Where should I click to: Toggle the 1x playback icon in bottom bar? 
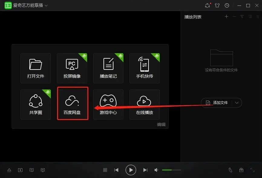20,170
